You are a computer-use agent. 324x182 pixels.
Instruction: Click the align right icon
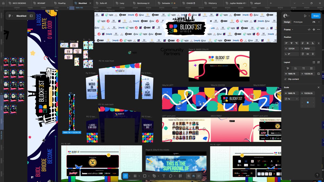[297, 43]
